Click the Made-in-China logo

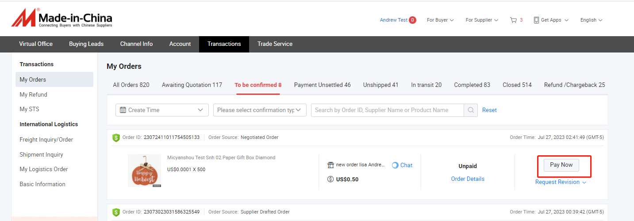(62, 19)
